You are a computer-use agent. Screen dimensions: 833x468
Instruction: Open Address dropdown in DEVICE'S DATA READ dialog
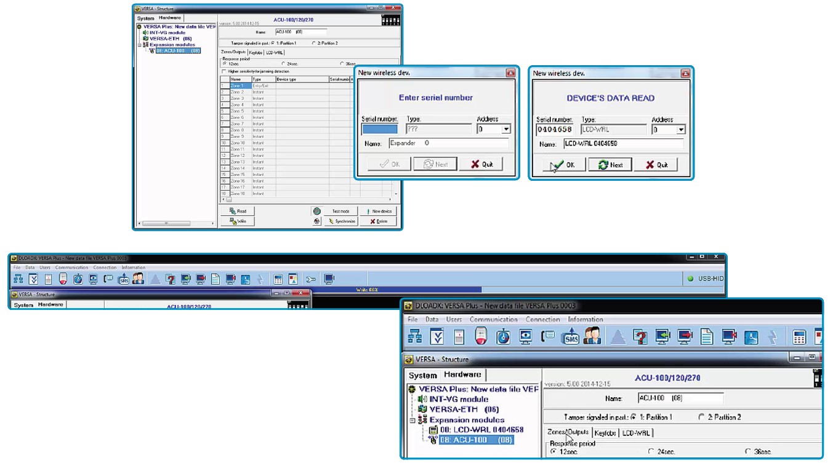tap(680, 130)
